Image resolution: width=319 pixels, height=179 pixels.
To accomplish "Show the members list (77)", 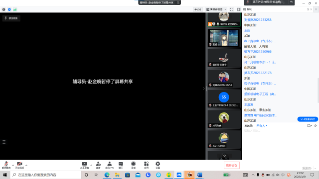I will coord(110,165).
